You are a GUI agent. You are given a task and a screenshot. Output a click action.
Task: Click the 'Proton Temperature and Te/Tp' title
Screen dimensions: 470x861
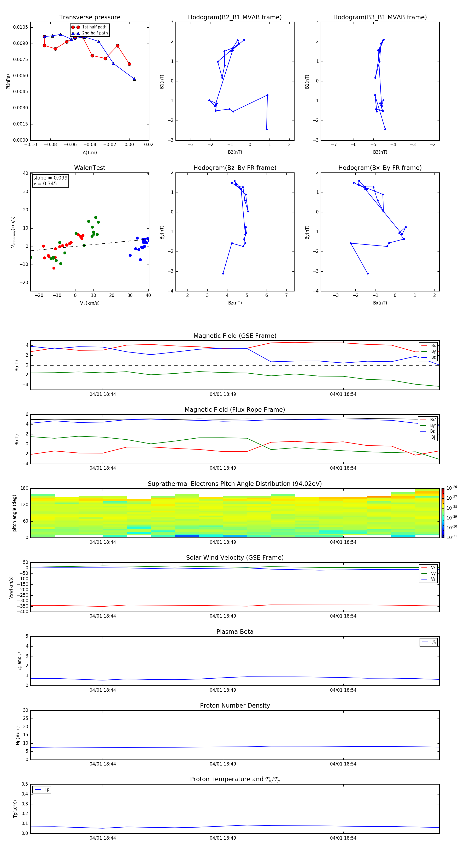[x=235, y=779]
